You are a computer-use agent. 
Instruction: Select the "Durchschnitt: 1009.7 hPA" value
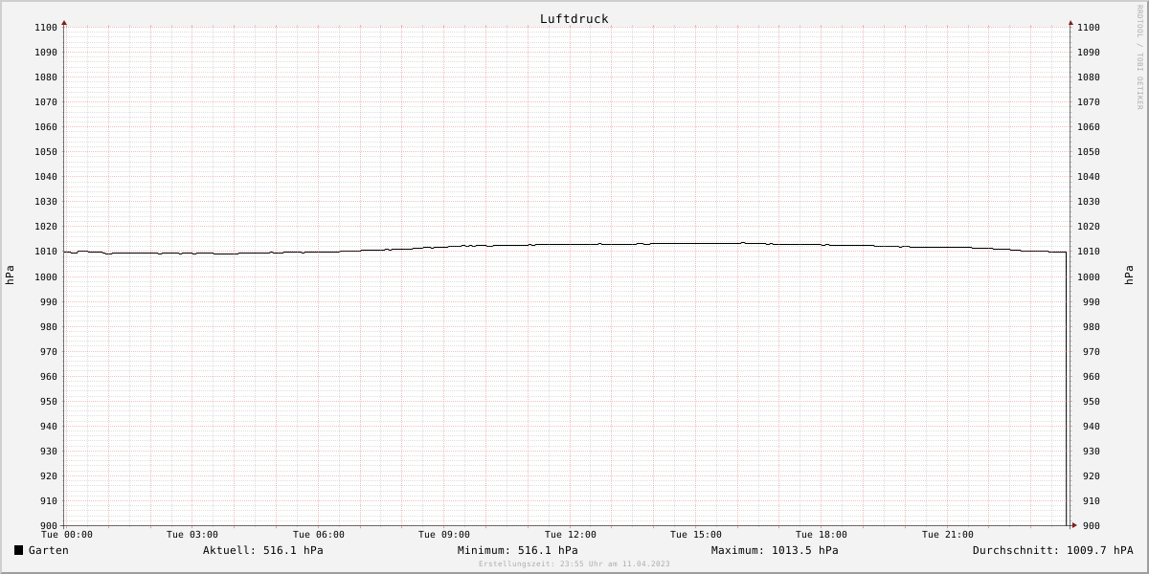click(x=1053, y=550)
